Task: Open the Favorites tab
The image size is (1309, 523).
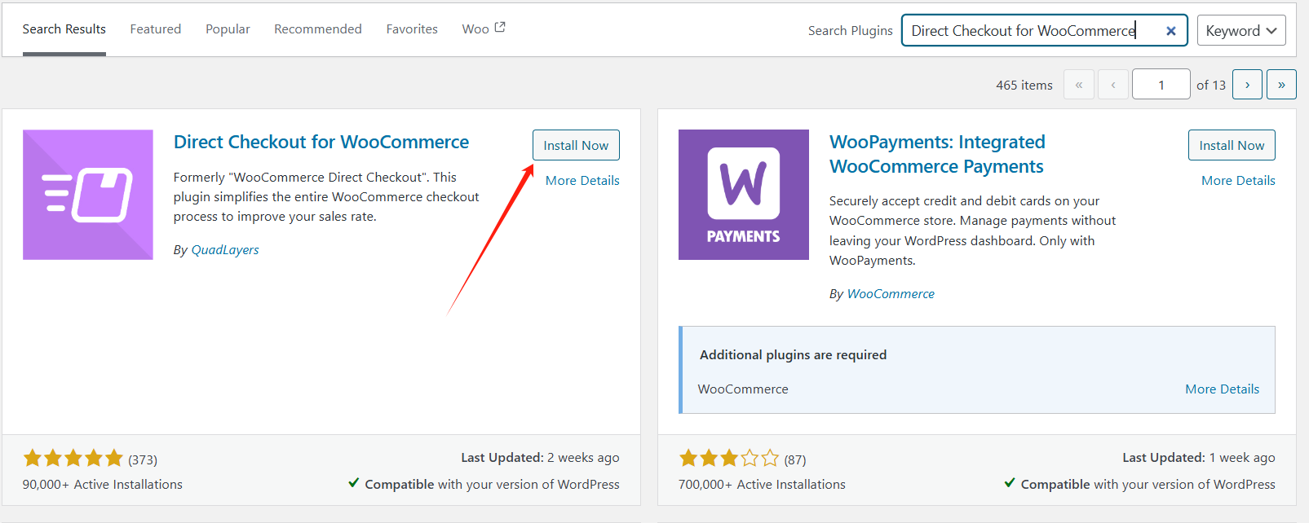Action: [x=412, y=29]
